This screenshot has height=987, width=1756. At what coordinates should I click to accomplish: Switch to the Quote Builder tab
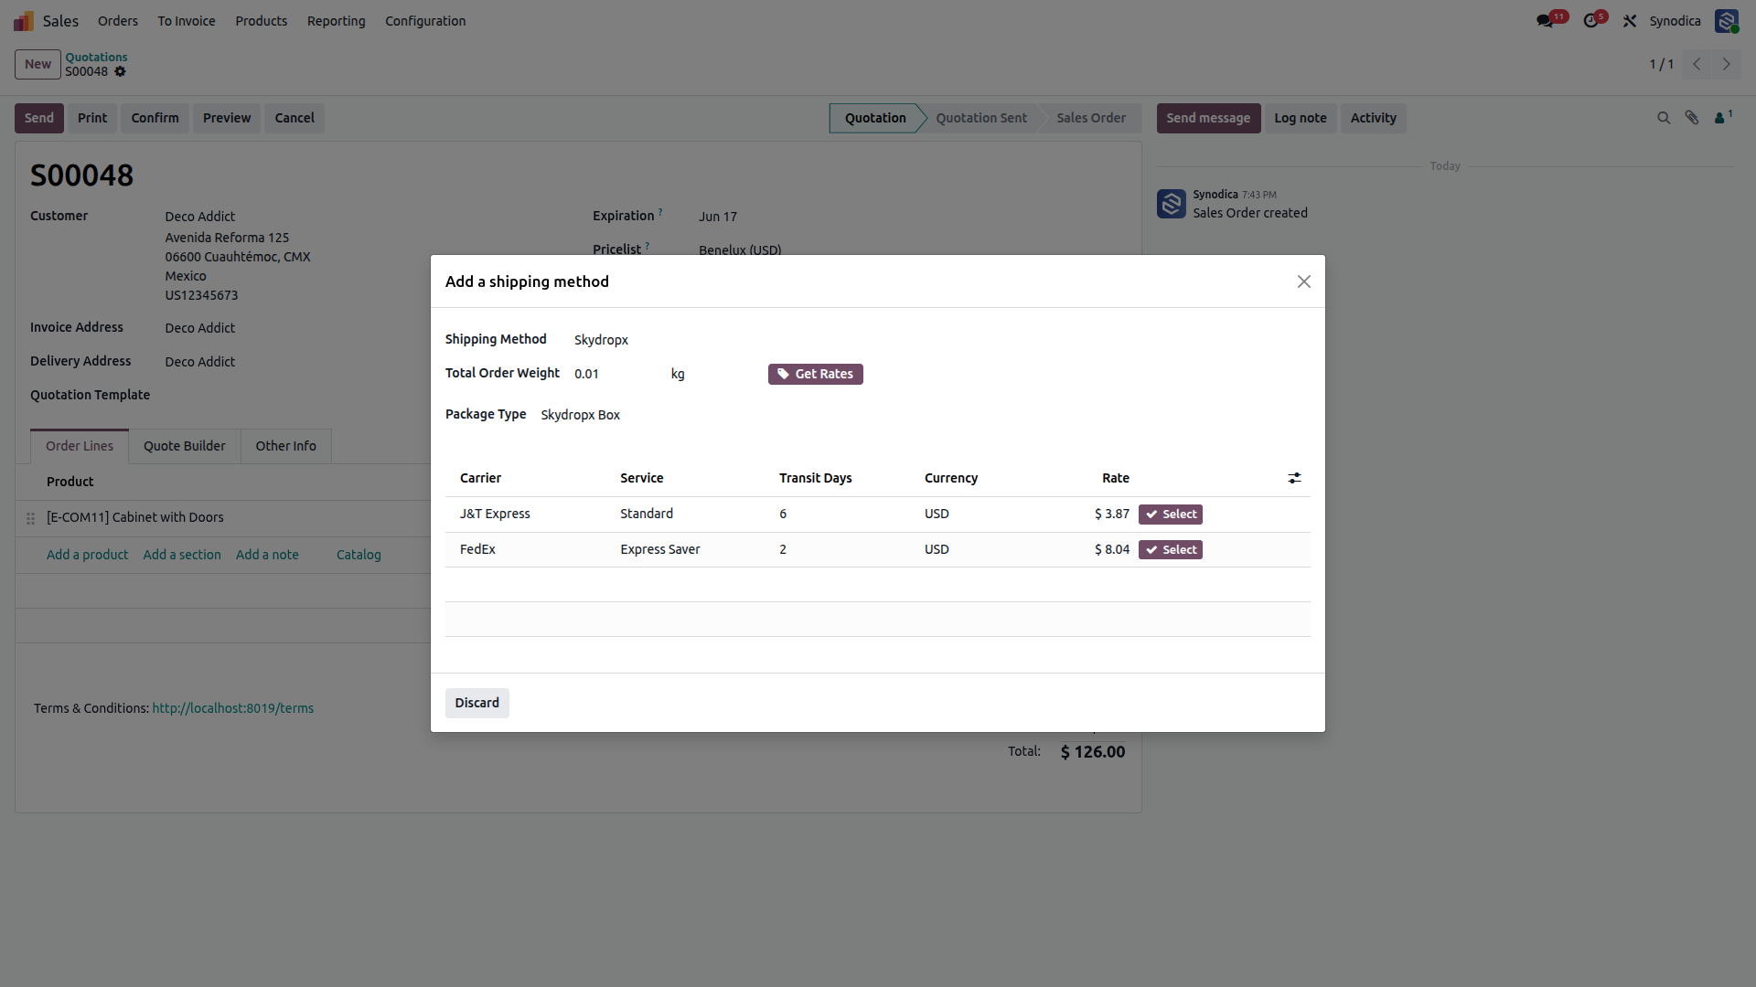[x=185, y=446]
